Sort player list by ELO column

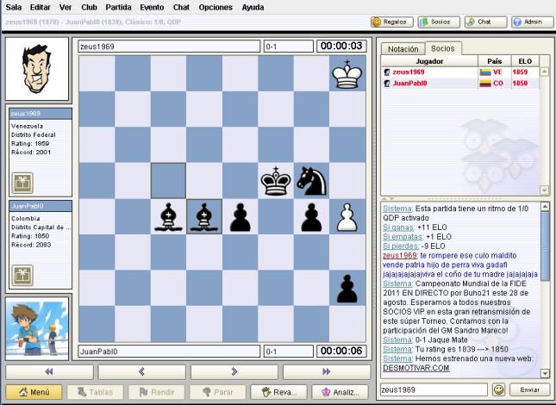tap(522, 61)
